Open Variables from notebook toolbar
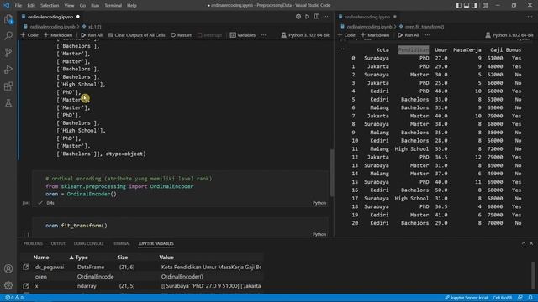The height and width of the screenshot is (302, 538). (243, 35)
